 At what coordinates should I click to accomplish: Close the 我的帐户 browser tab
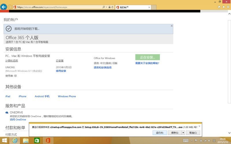point(149,7)
